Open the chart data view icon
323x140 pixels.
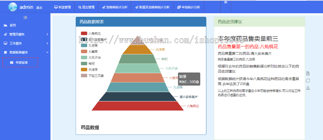click(x=308, y=73)
